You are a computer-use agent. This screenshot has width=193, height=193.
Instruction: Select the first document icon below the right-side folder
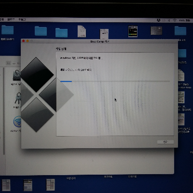181,75
